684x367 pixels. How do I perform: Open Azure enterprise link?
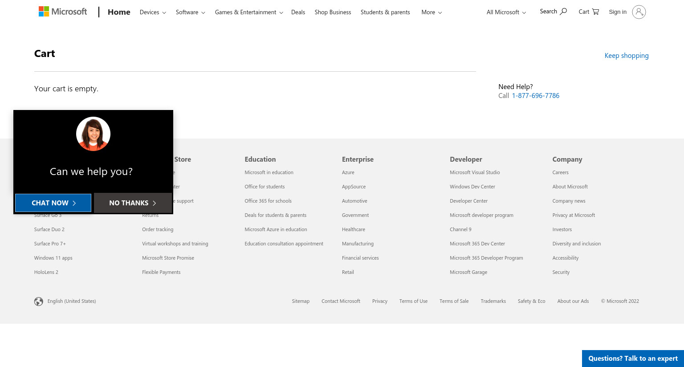348,172
